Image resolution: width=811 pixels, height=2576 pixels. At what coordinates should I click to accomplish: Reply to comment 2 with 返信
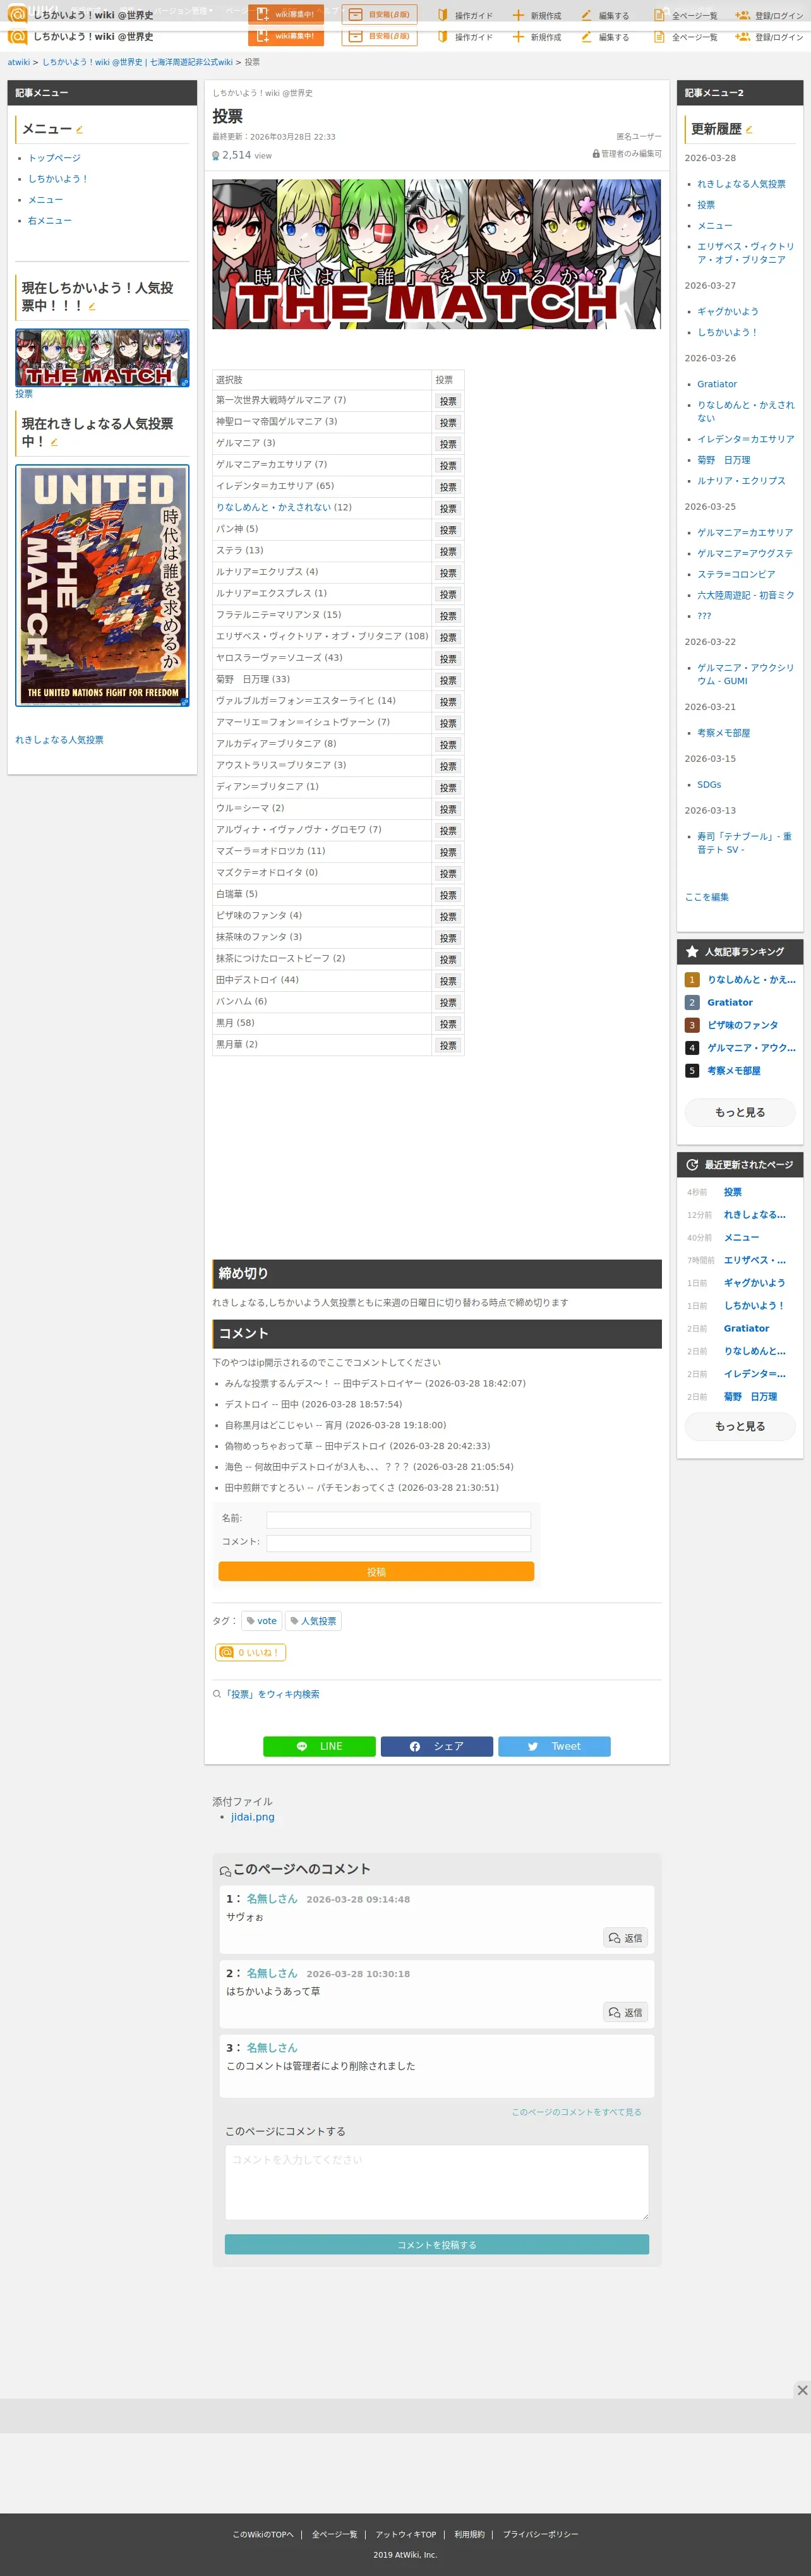(x=626, y=2012)
